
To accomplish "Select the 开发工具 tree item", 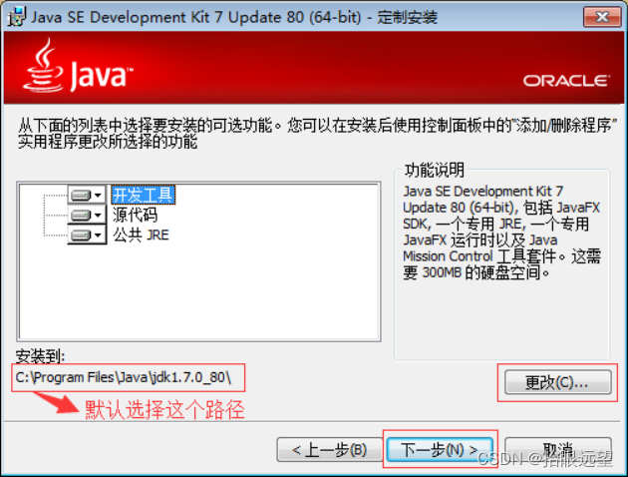I will tap(143, 196).
